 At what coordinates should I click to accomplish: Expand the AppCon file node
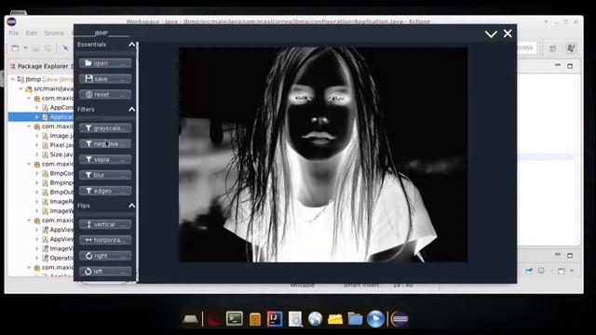pos(37,108)
